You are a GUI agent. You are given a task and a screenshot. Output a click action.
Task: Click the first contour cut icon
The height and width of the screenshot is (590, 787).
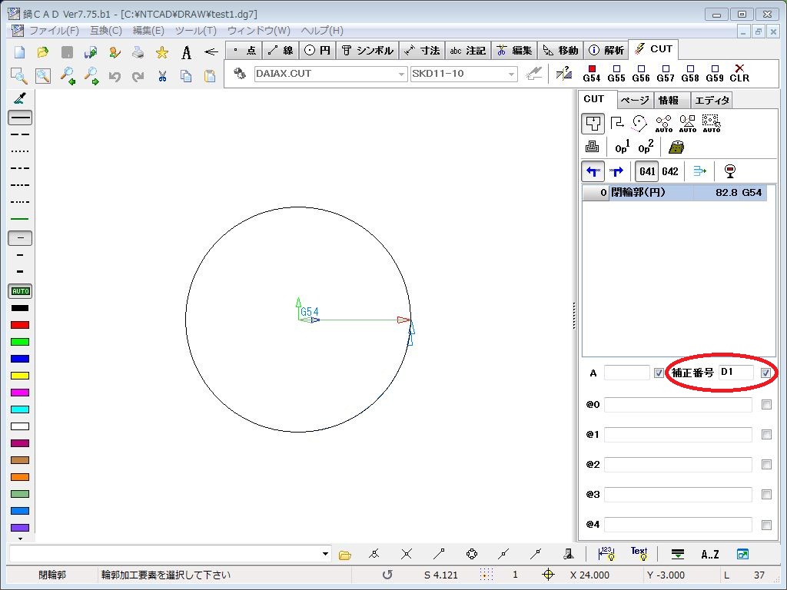[593, 124]
